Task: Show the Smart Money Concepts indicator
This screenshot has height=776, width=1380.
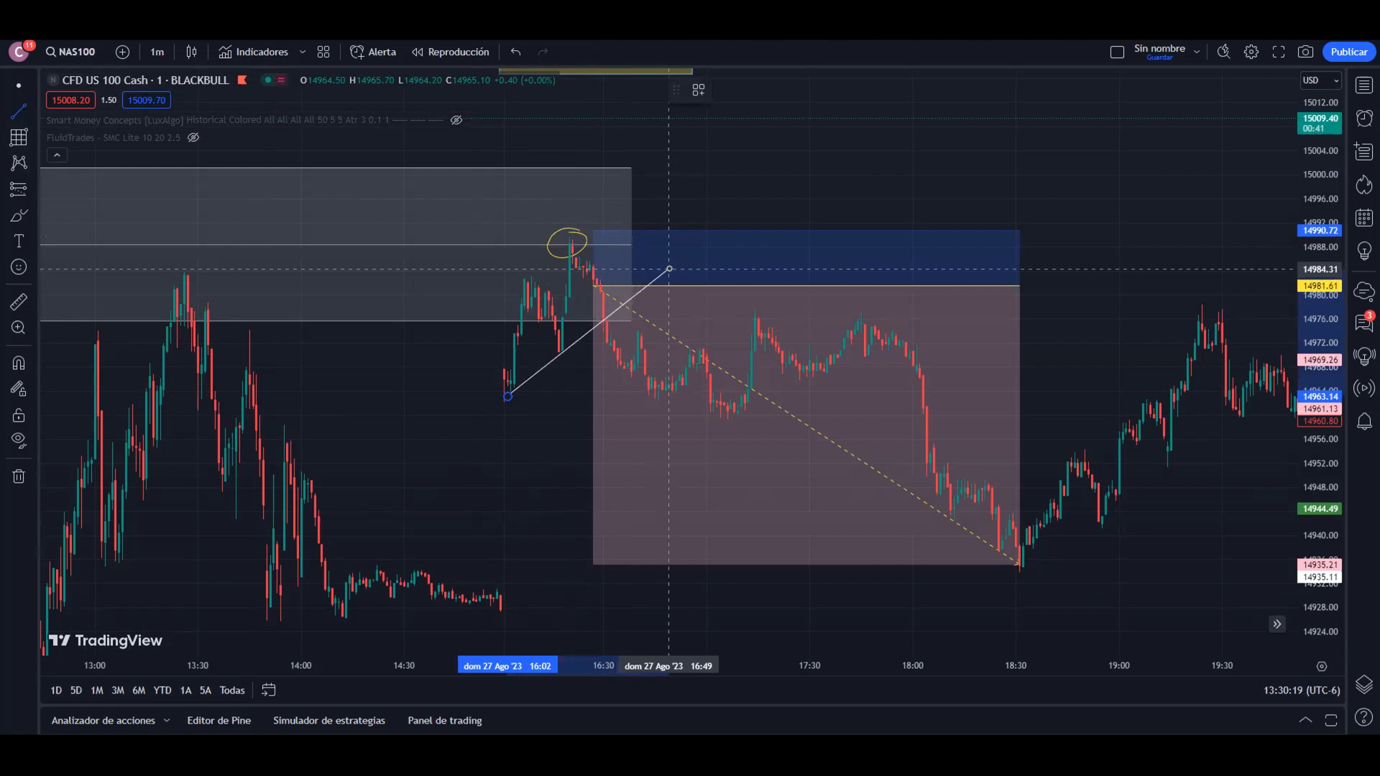Action: (x=456, y=120)
